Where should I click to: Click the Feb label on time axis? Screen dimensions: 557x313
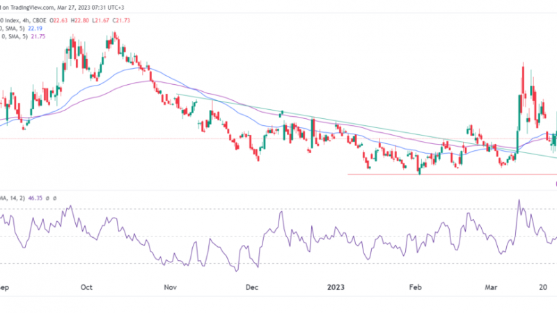(415, 287)
